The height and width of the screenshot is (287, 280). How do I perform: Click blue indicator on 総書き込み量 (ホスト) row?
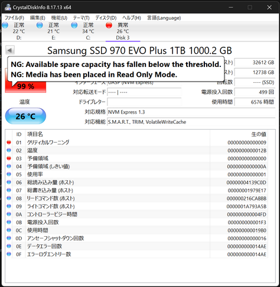click(9, 190)
